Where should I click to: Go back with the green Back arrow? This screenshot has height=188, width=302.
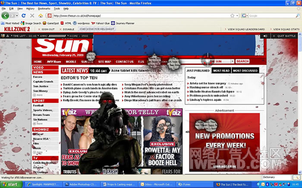tap(5, 15)
